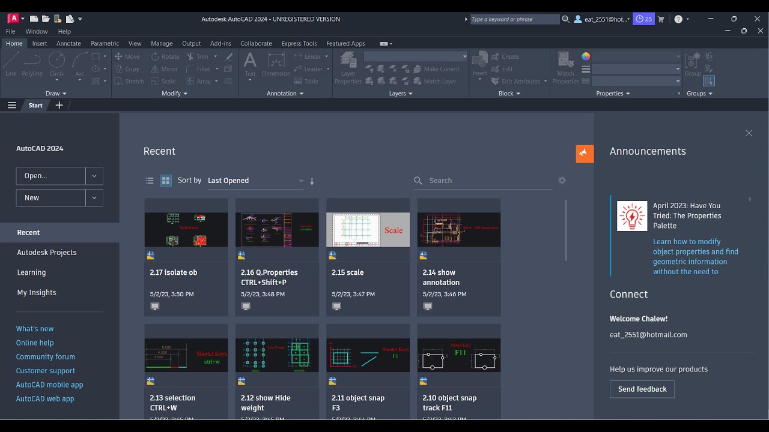Image resolution: width=769 pixels, height=432 pixels.
Task: Click the Open... button
Action: [x=50, y=176]
